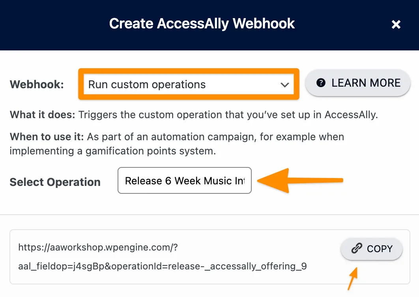Click the Select Operation label
419x297 pixels.
55,182
